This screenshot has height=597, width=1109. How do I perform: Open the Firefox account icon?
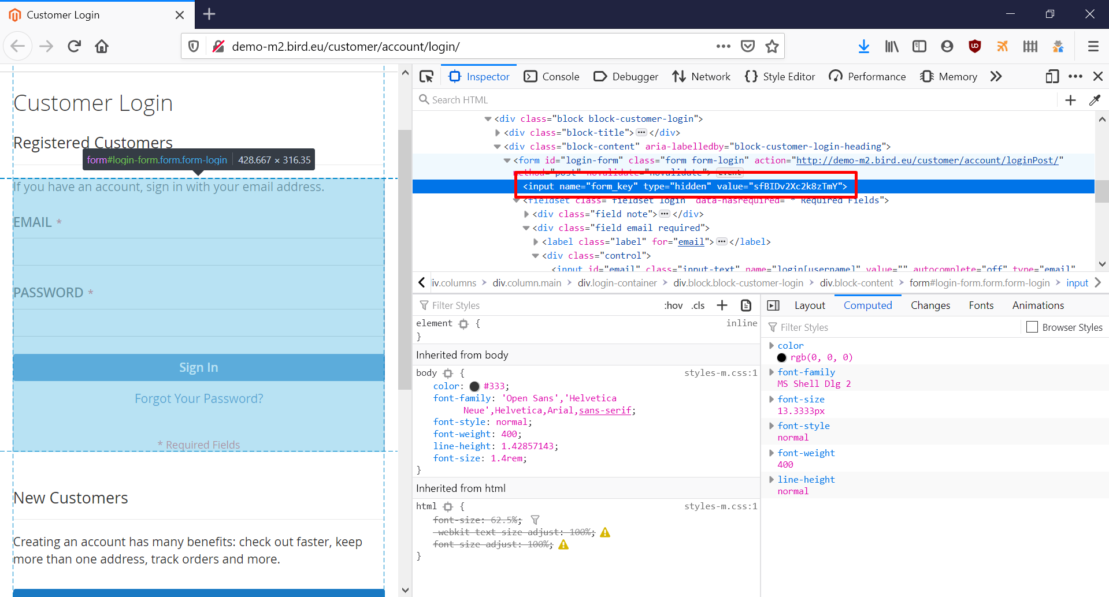pos(947,46)
